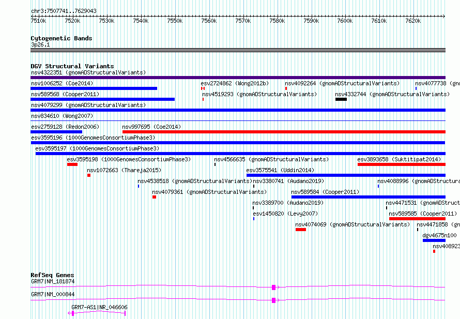Click the GRM7 NM_181874 magenta exon block
This screenshot has width=460, height=319.
(x=274, y=287)
